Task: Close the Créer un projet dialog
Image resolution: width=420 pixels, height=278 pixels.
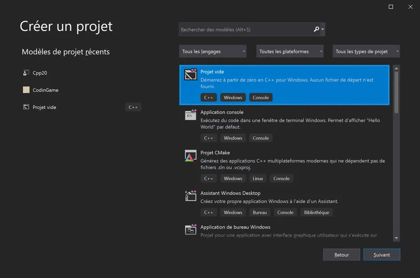Action: tap(410, 7)
